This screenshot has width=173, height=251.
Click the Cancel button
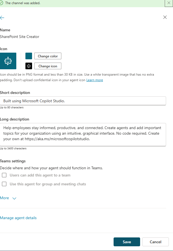point(155,242)
